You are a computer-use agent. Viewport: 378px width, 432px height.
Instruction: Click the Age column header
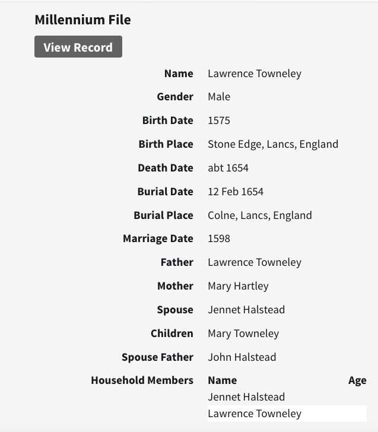tap(357, 380)
